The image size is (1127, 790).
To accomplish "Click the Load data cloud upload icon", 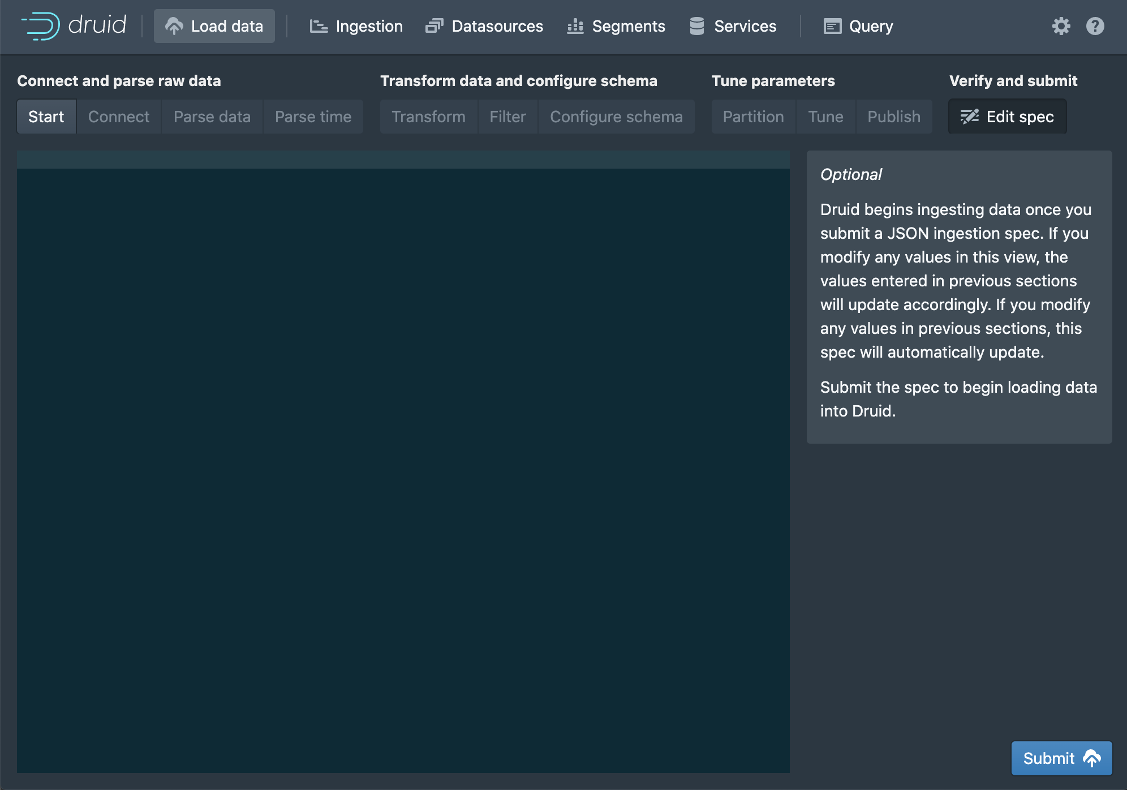I will click(x=174, y=26).
